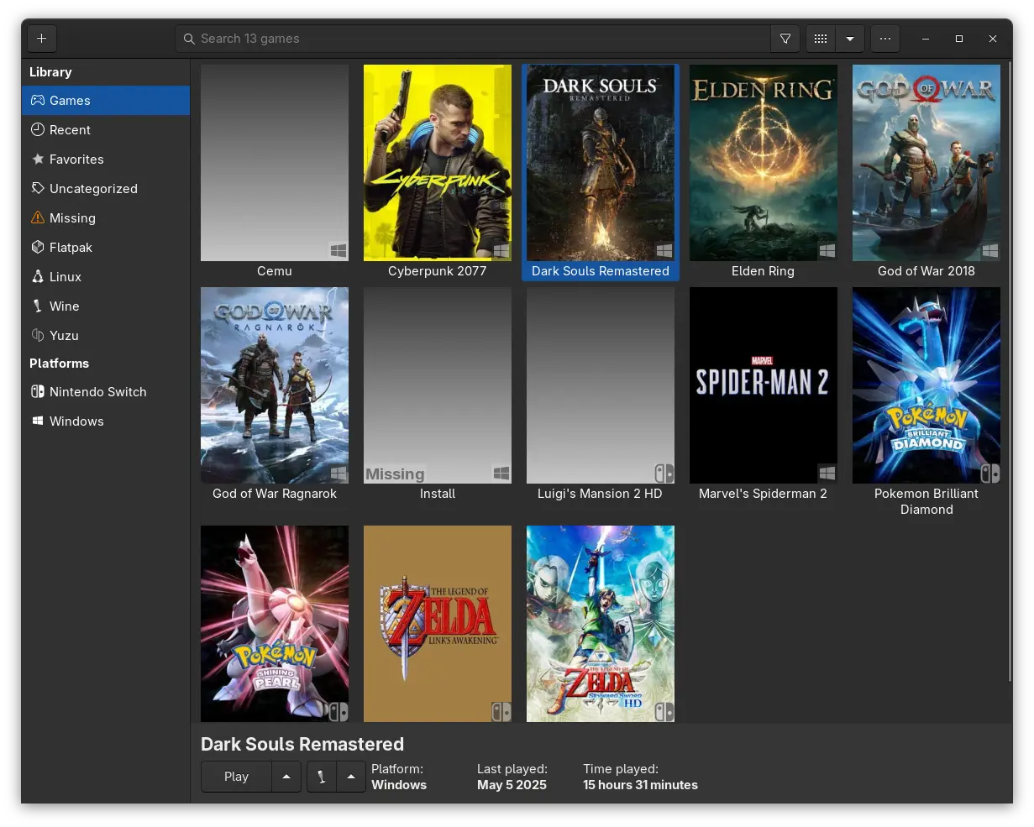Click the Uncategorized tag icon

tap(38, 189)
